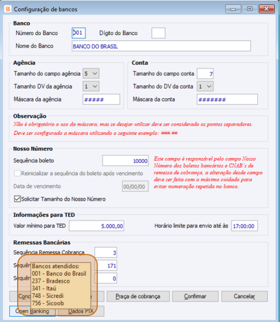The width and height of the screenshot is (280, 322).
Task: Change Horário limite para envio field
Action: 245,226
